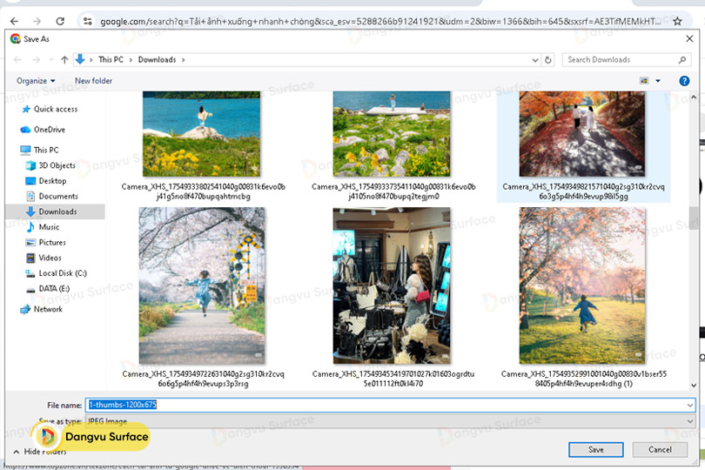The width and height of the screenshot is (705, 470).
Task: Click New folder in the toolbar
Action: coord(93,81)
